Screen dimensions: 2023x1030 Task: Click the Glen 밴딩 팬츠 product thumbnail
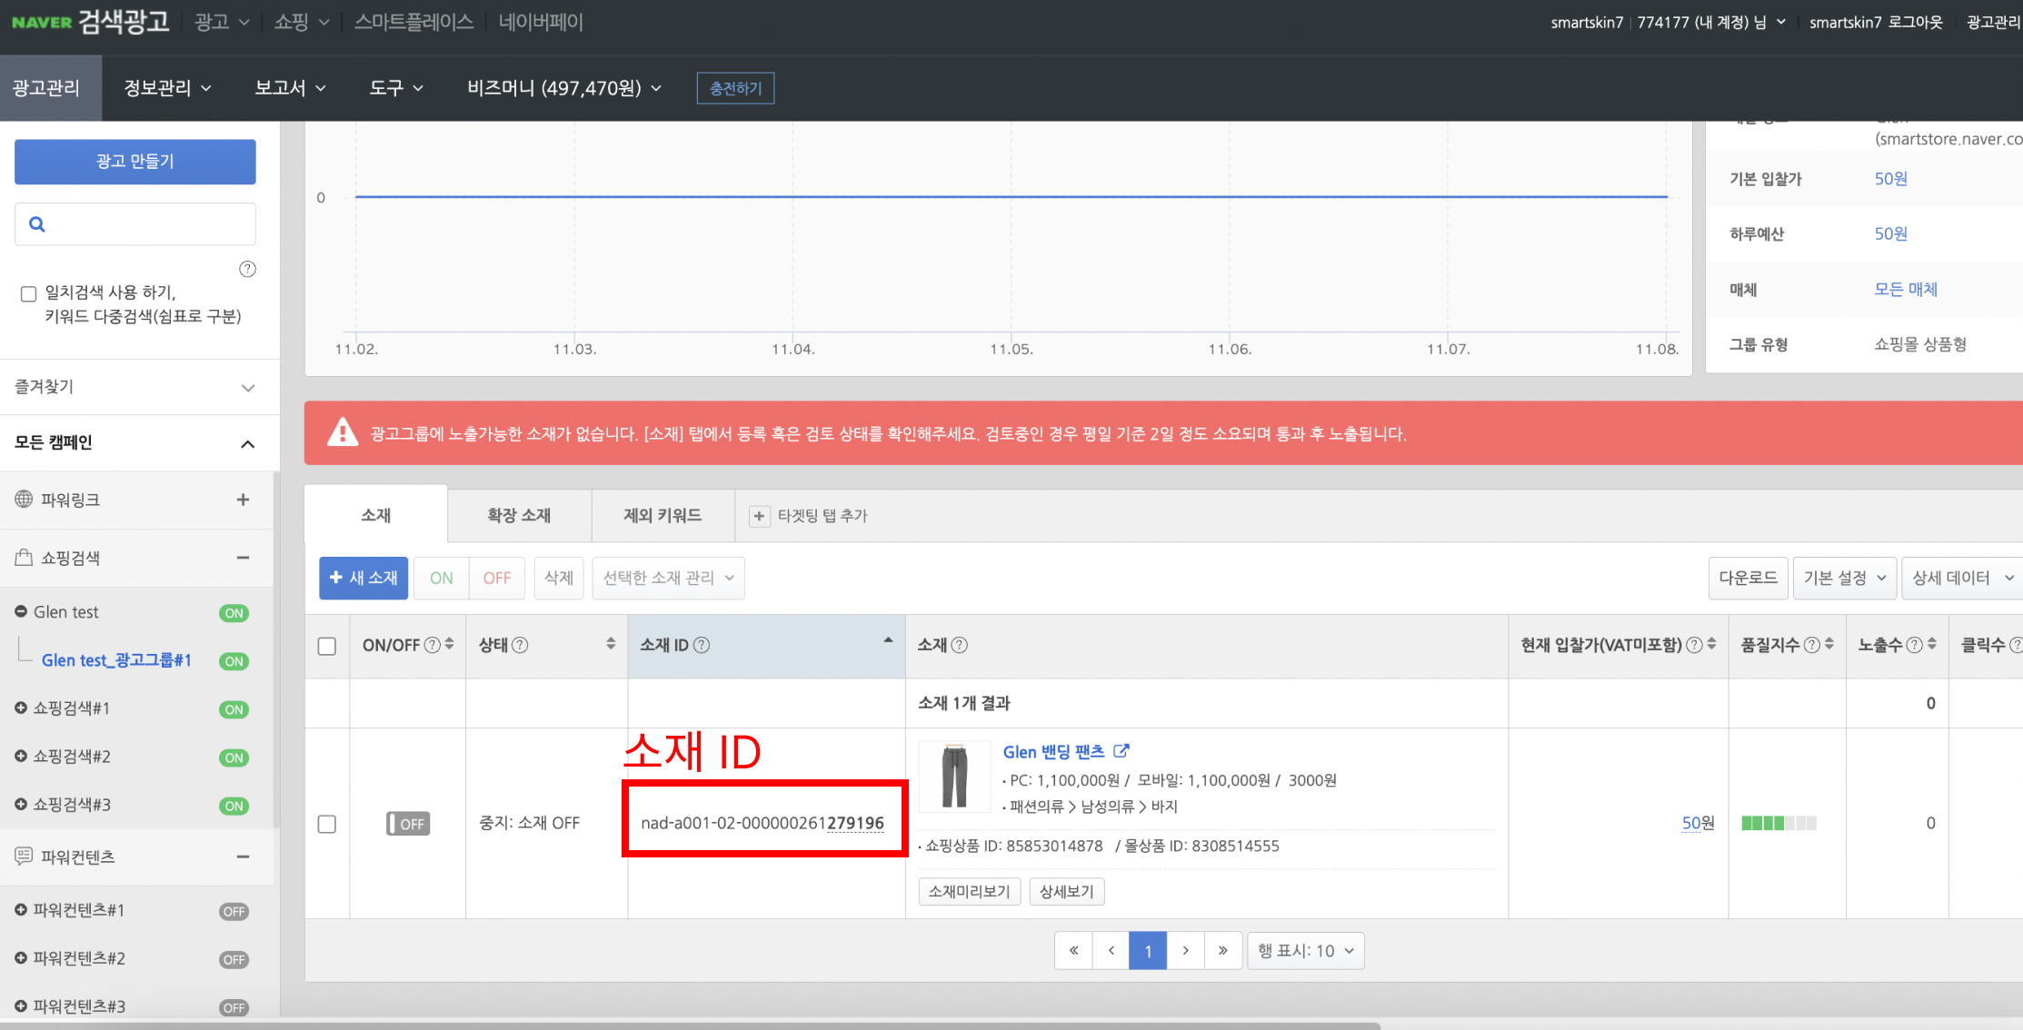[x=954, y=777]
